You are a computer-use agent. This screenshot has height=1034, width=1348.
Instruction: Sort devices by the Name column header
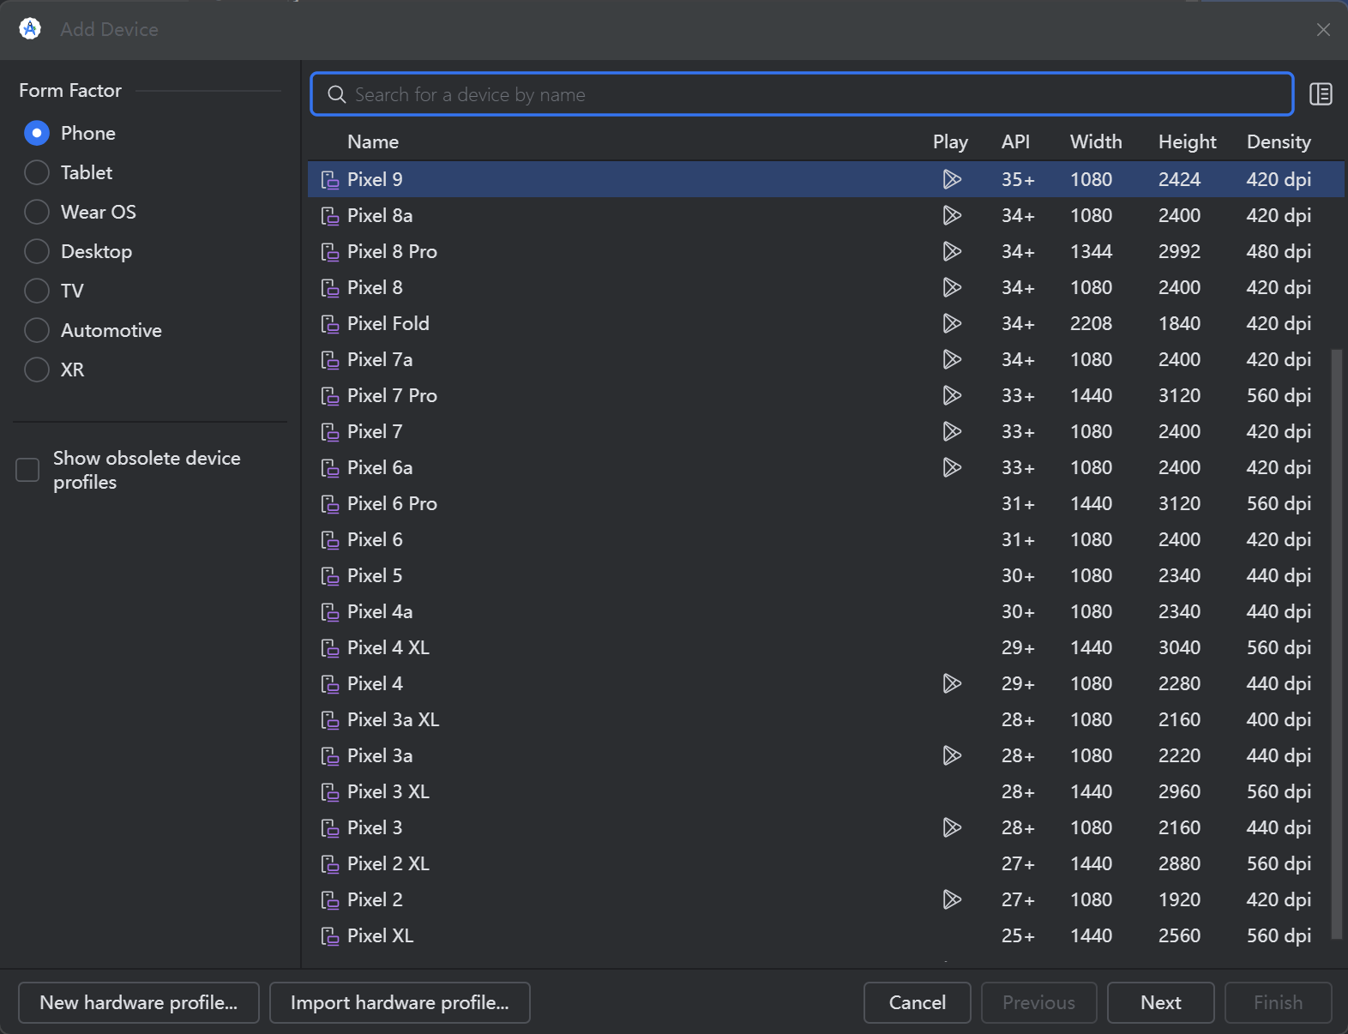click(373, 141)
